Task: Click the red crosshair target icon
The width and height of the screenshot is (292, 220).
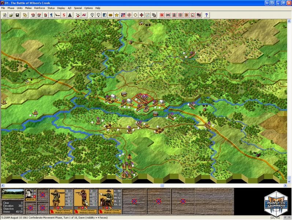Action: coord(129,15)
